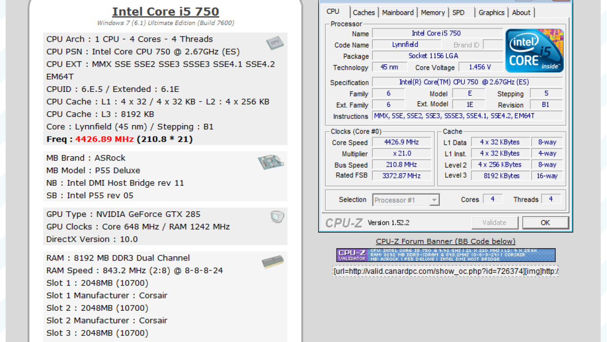Screen dimensions: 607x342
Task: Click the CPU Cache L3 : 8192 KB line
Action: coord(100,114)
